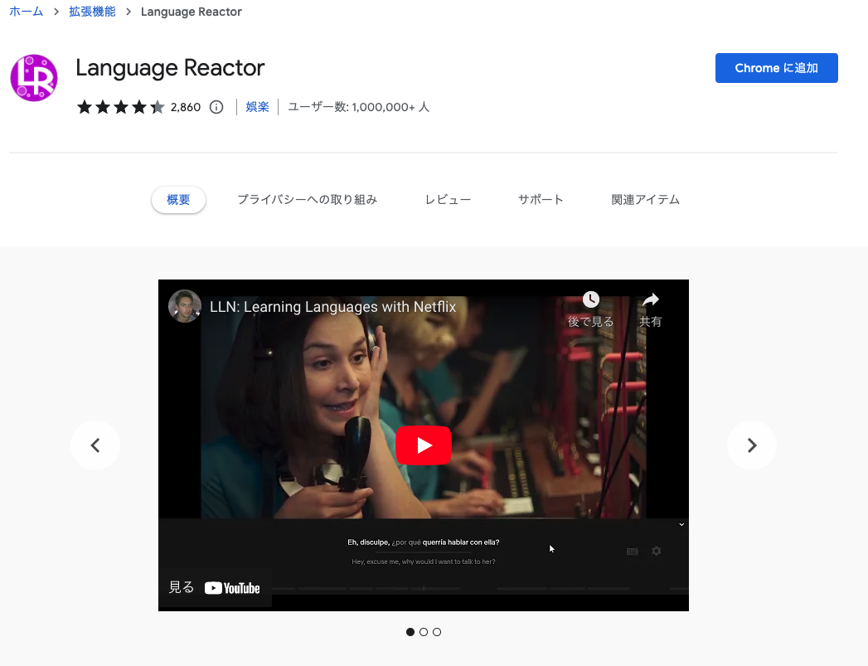The width and height of the screenshot is (868, 666).
Task: Select the third carousel dot
Action: pyautogui.click(x=437, y=632)
